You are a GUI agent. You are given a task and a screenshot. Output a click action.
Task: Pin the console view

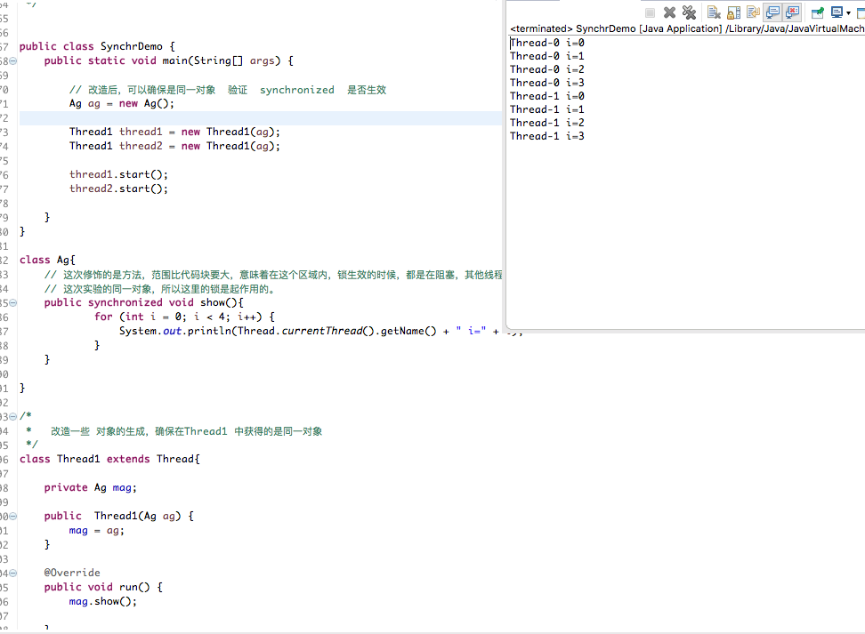tap(818, 12)
